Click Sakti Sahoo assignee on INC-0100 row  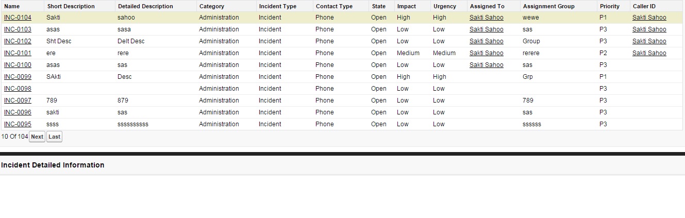[486, 65]
